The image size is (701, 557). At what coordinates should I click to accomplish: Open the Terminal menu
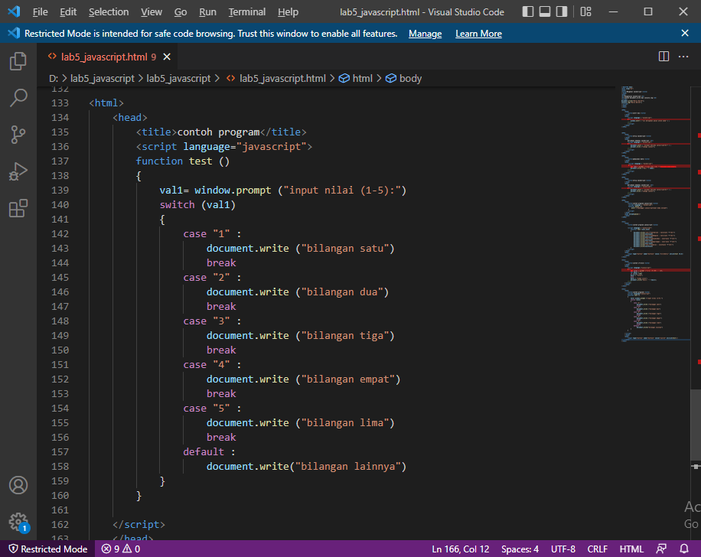click(x=246, y=11)
